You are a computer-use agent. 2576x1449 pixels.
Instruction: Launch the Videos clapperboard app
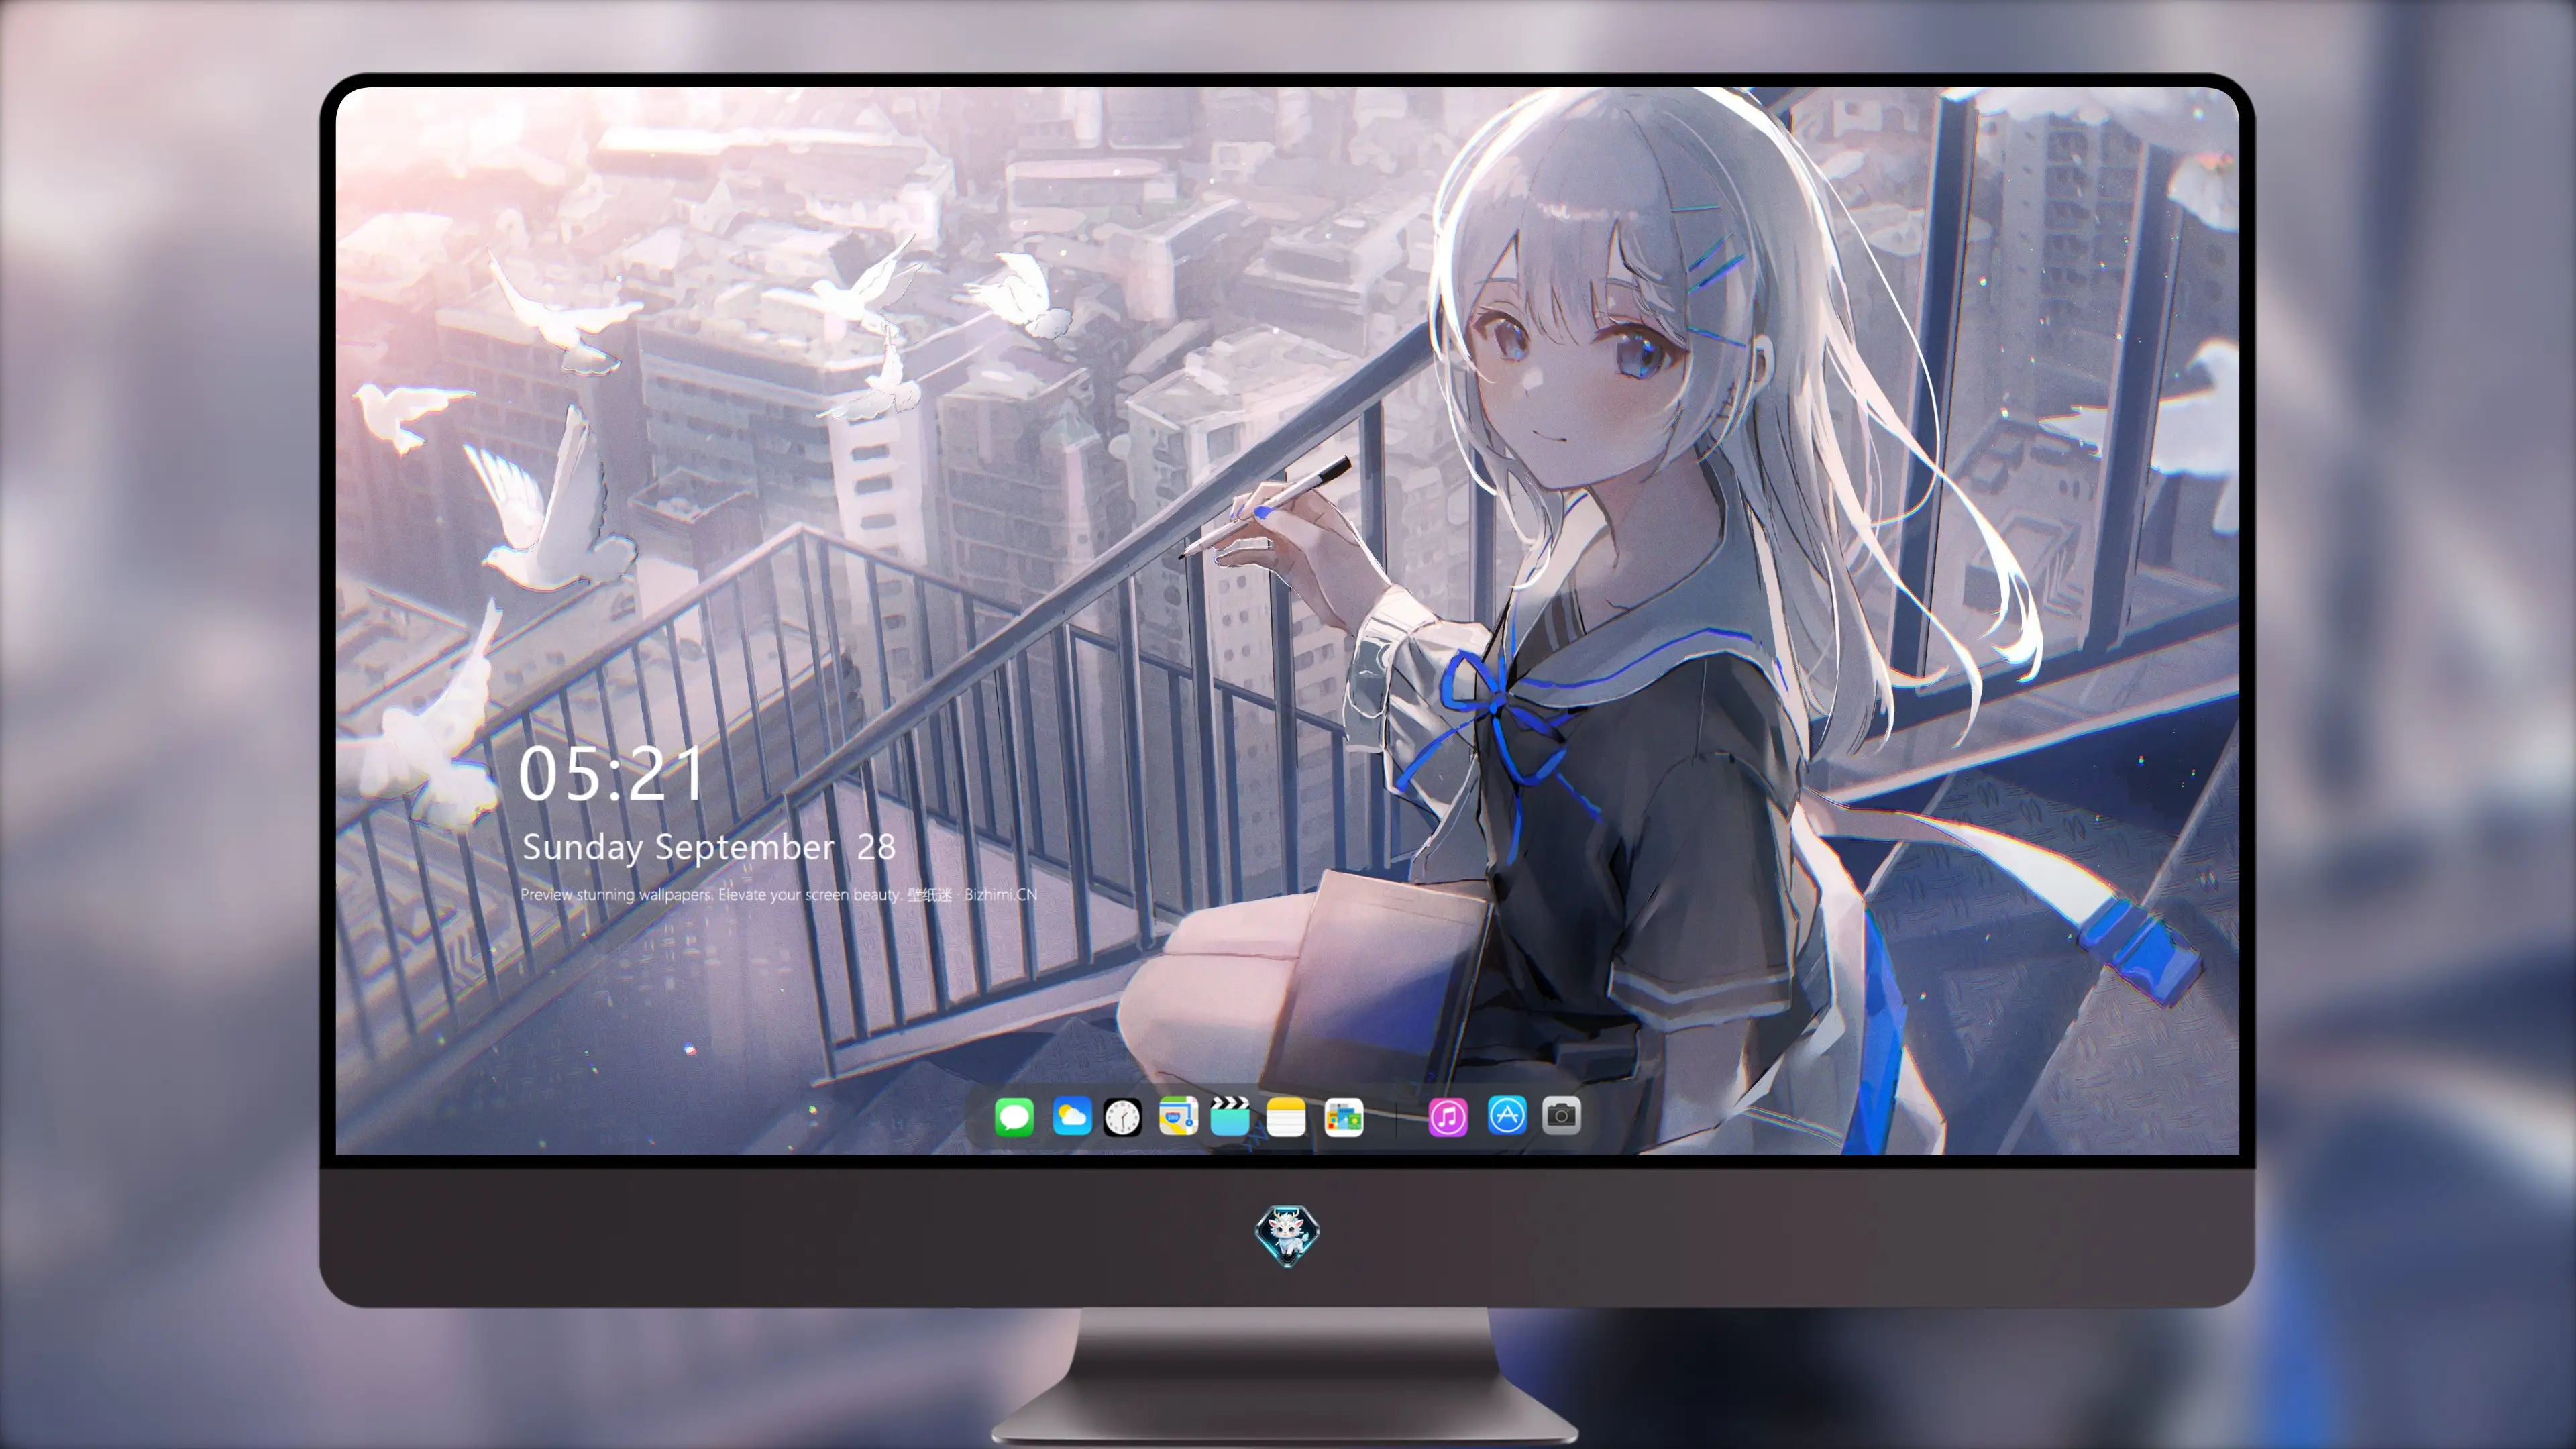(1230, 1116)
